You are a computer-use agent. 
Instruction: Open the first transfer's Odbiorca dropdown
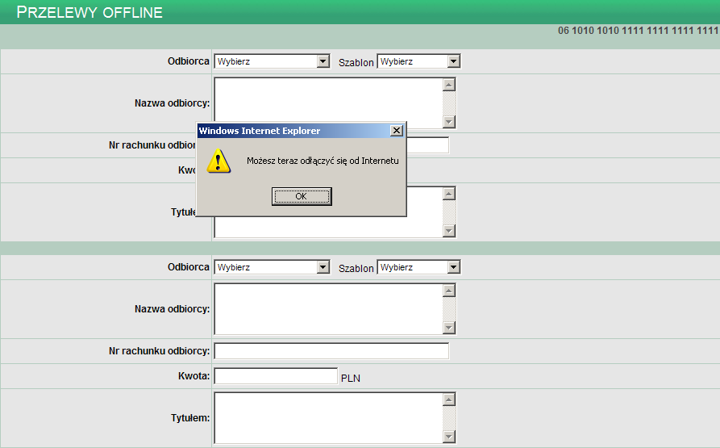pos(272,61)
